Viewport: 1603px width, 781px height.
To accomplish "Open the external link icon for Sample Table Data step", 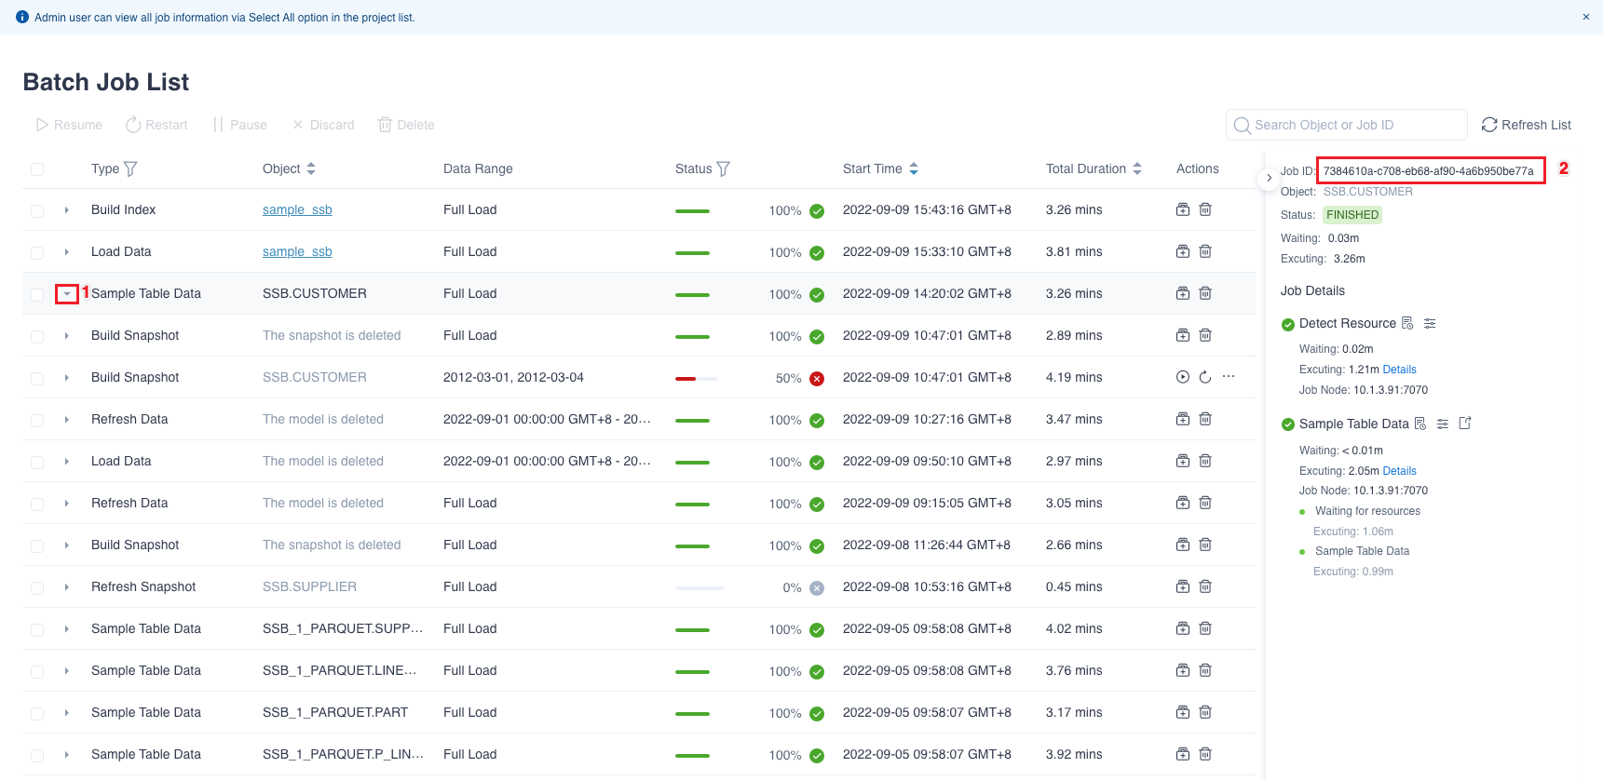I will [x=1465, y=424].
